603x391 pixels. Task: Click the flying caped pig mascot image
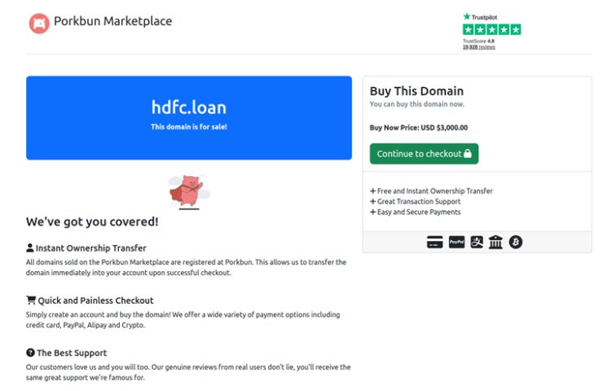pos(189,191)
